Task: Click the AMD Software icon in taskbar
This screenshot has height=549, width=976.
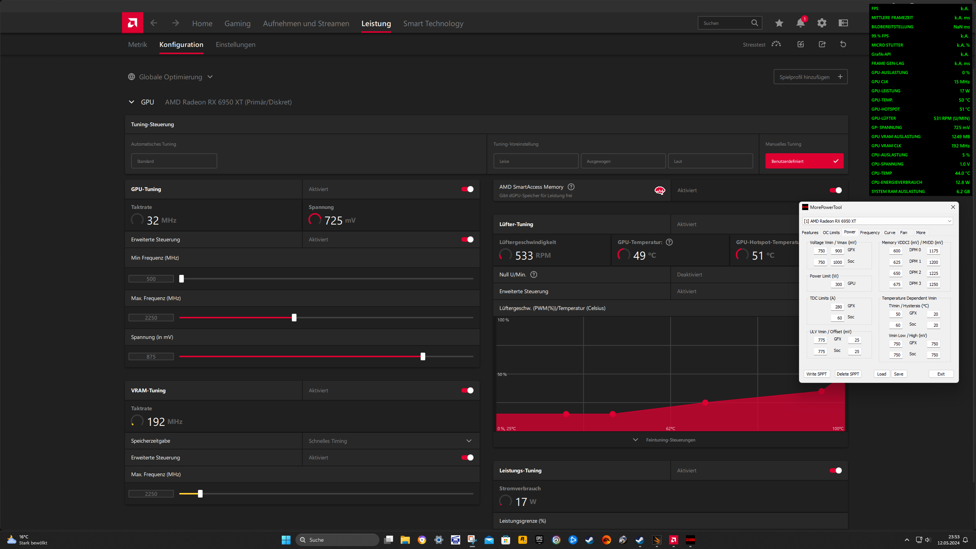Action: click(x=674, y=540)
